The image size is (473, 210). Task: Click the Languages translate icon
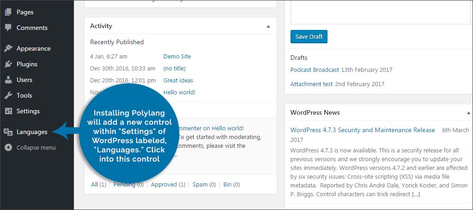[x=8, y=132]
